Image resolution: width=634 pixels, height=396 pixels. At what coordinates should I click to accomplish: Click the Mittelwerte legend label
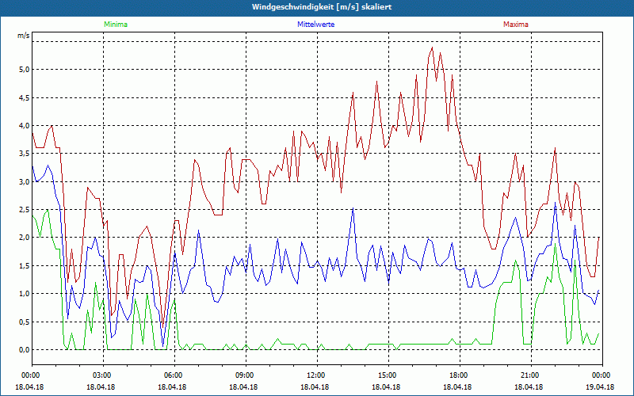pos(315,25)
